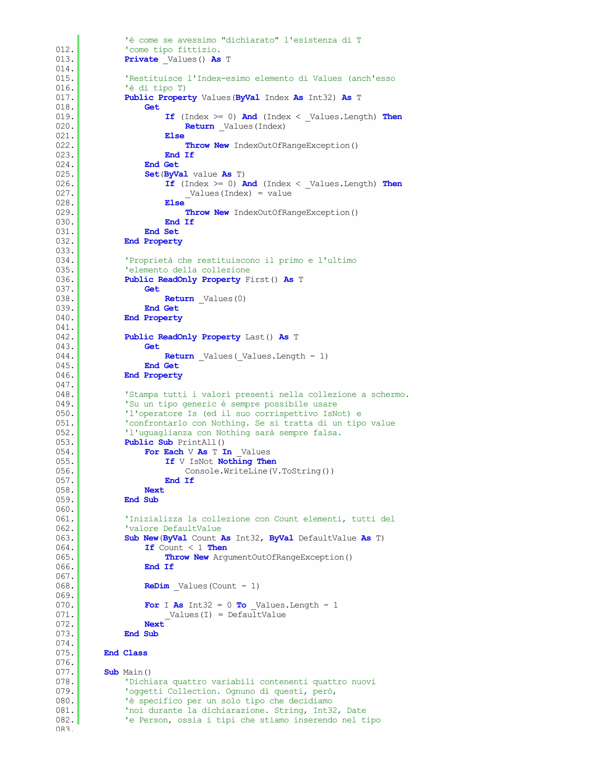Click '_Values(I) = DefaultValue' assignment

[x=225, y=615]
